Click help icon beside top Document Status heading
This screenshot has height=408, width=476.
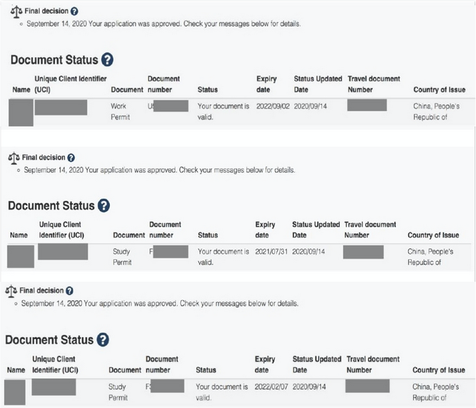click(108, 60)
